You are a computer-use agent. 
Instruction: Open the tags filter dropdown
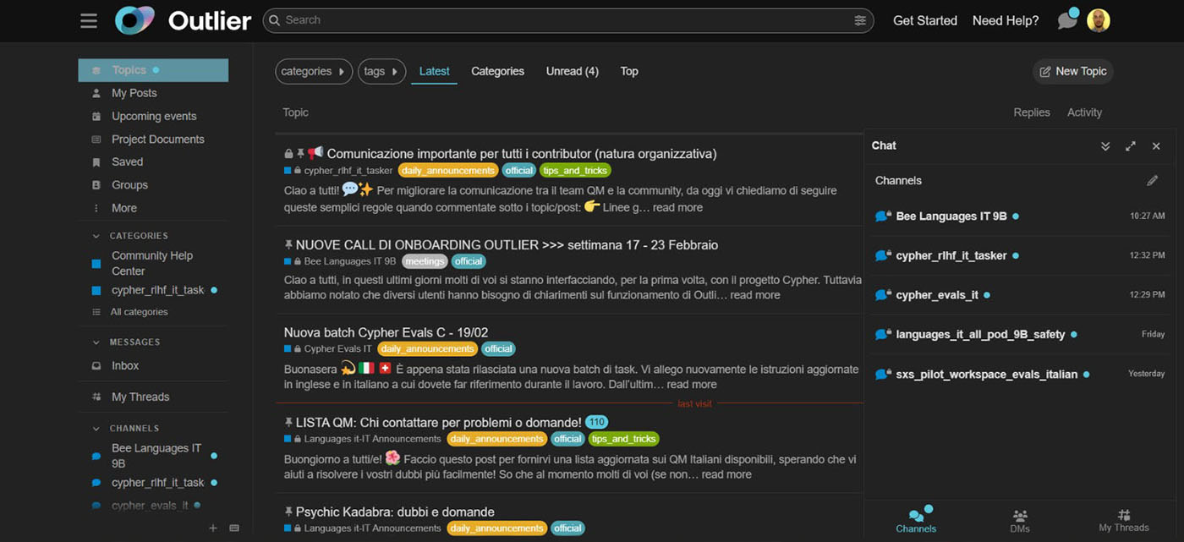[x=381, y=72]
